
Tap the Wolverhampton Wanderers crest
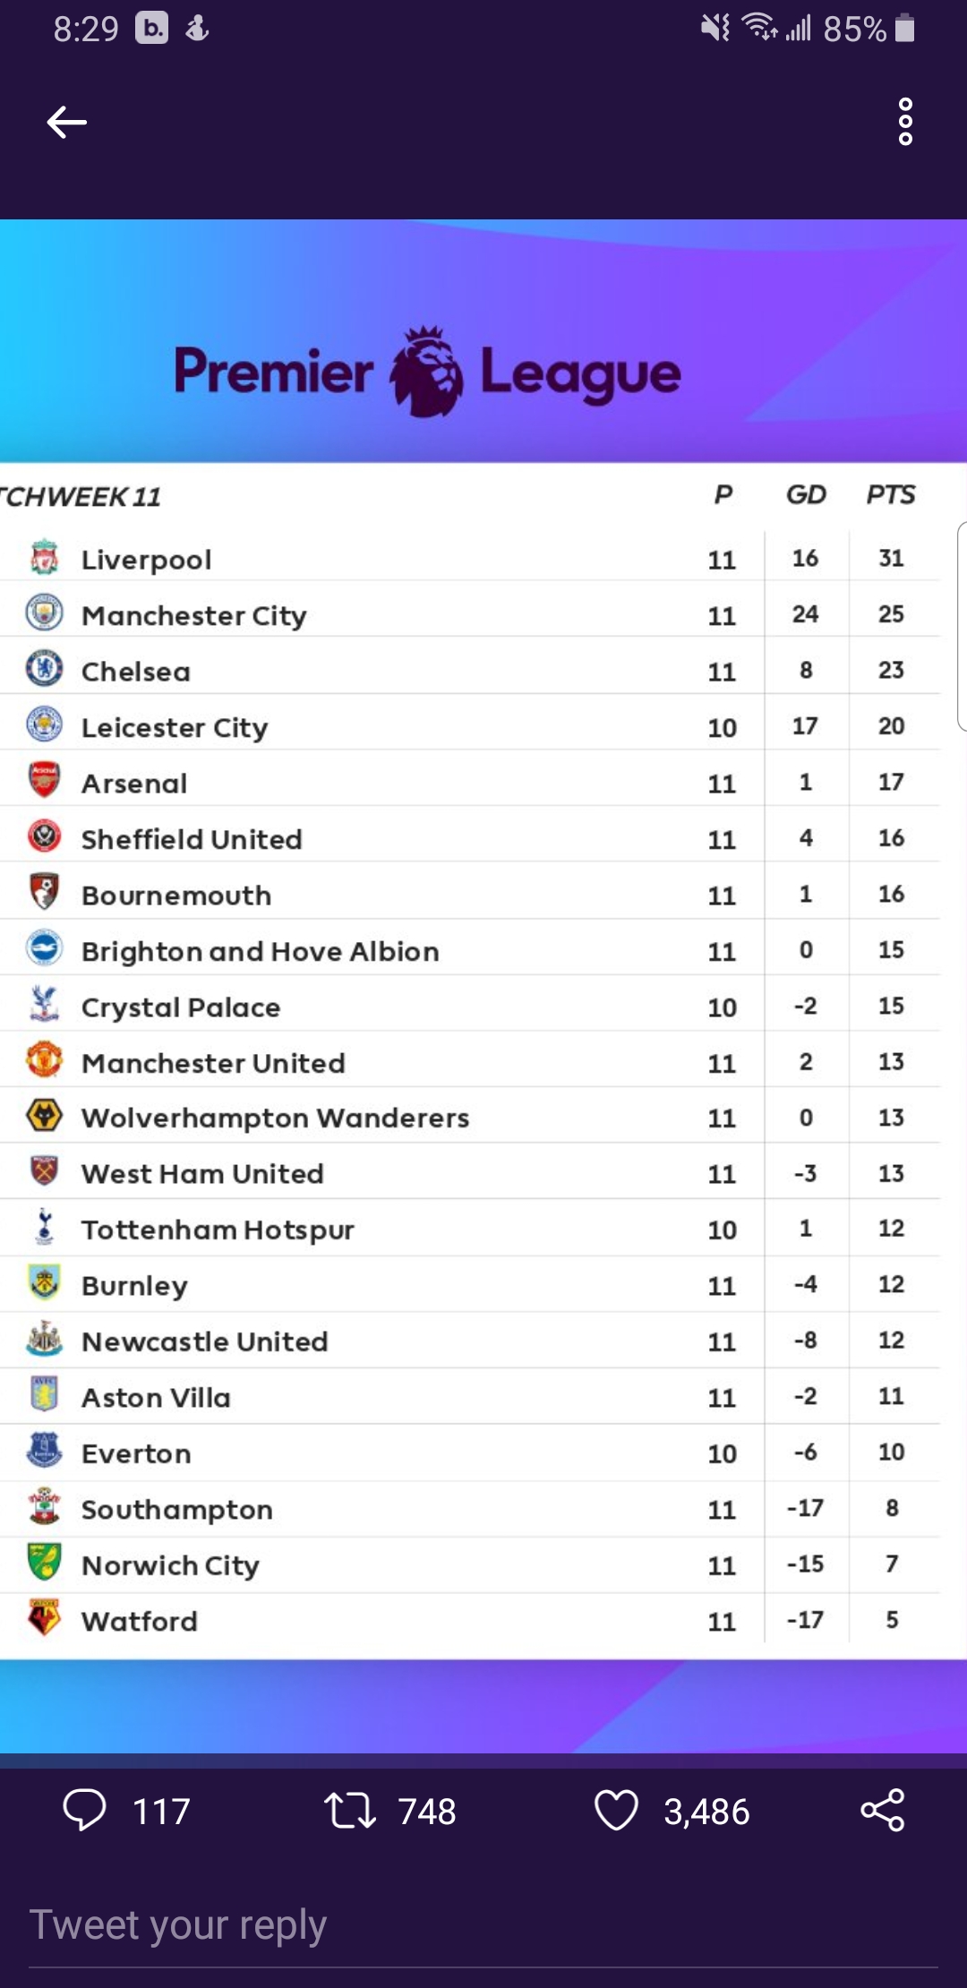tap(44, 1116)
